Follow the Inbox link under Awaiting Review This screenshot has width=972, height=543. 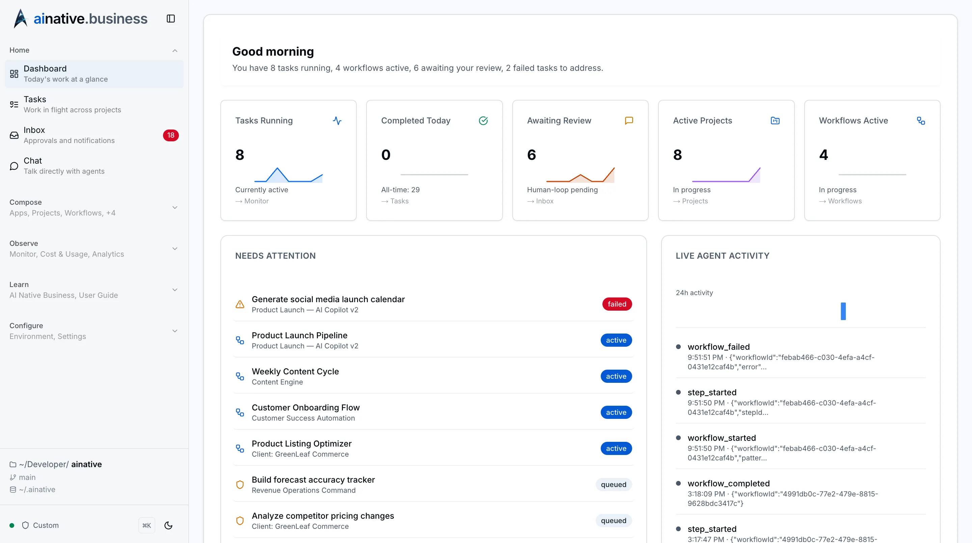click(540, 201)
